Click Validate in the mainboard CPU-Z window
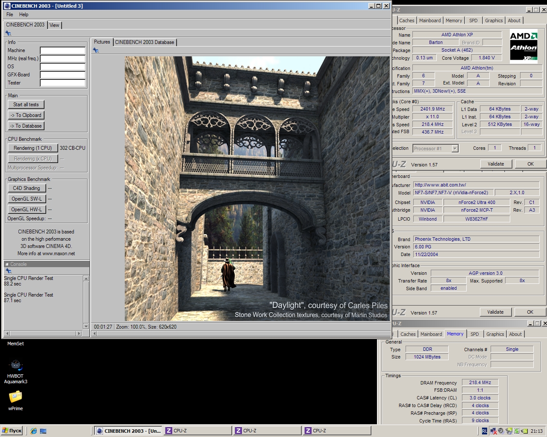This screenshot has height=437, width=547. tap(495, 312)
